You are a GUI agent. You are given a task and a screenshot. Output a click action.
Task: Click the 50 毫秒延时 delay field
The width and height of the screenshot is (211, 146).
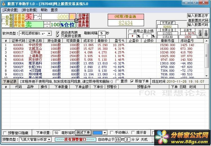57,133
